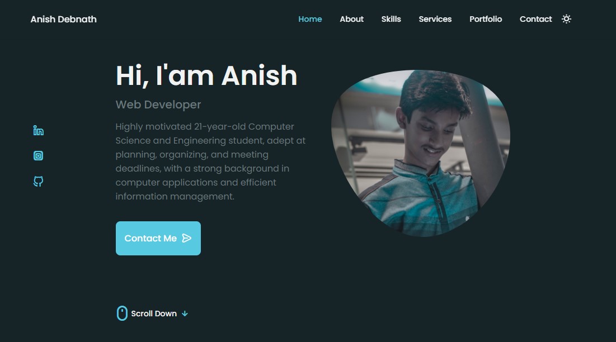
Task: Click the Web Developer subtitle
Action: tap(158, 104)
